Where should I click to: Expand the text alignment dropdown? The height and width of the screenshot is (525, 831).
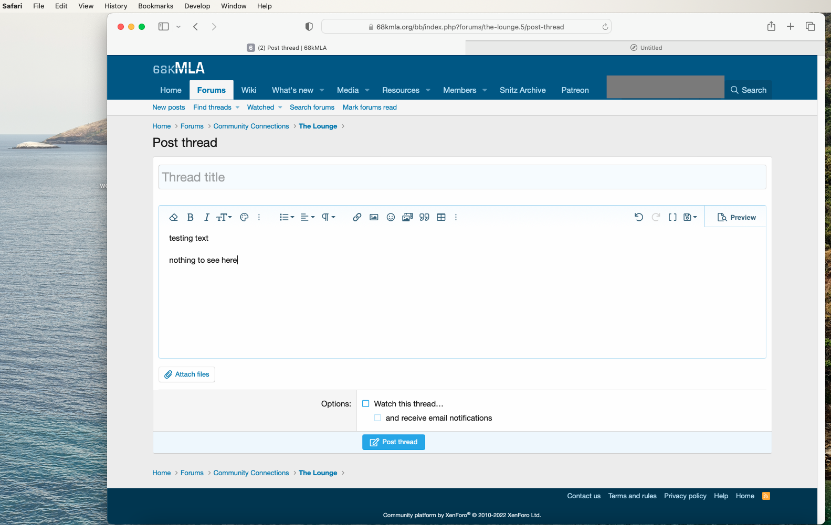point(308,217)
